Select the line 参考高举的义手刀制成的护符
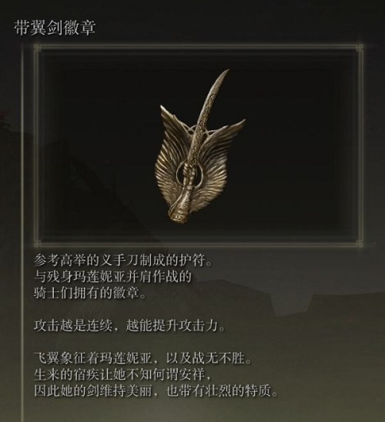Image resolution: width=385 pixels, height=422 pixels. coord(122,260)
